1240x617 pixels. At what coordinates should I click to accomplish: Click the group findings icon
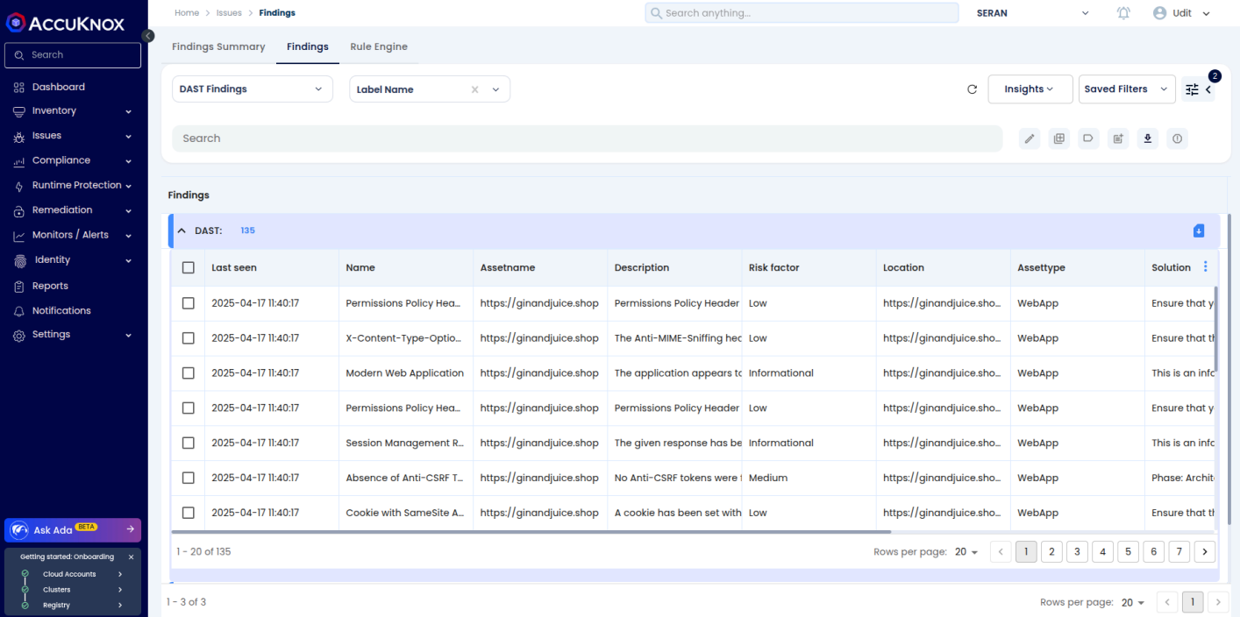1059,138
